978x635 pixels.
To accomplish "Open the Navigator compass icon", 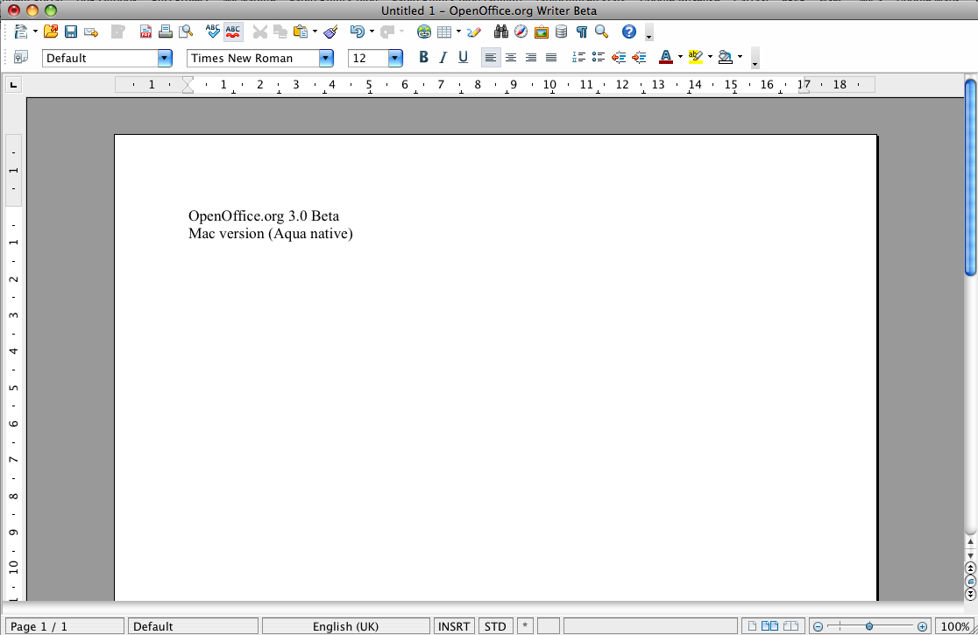I will tap(521, 32).
